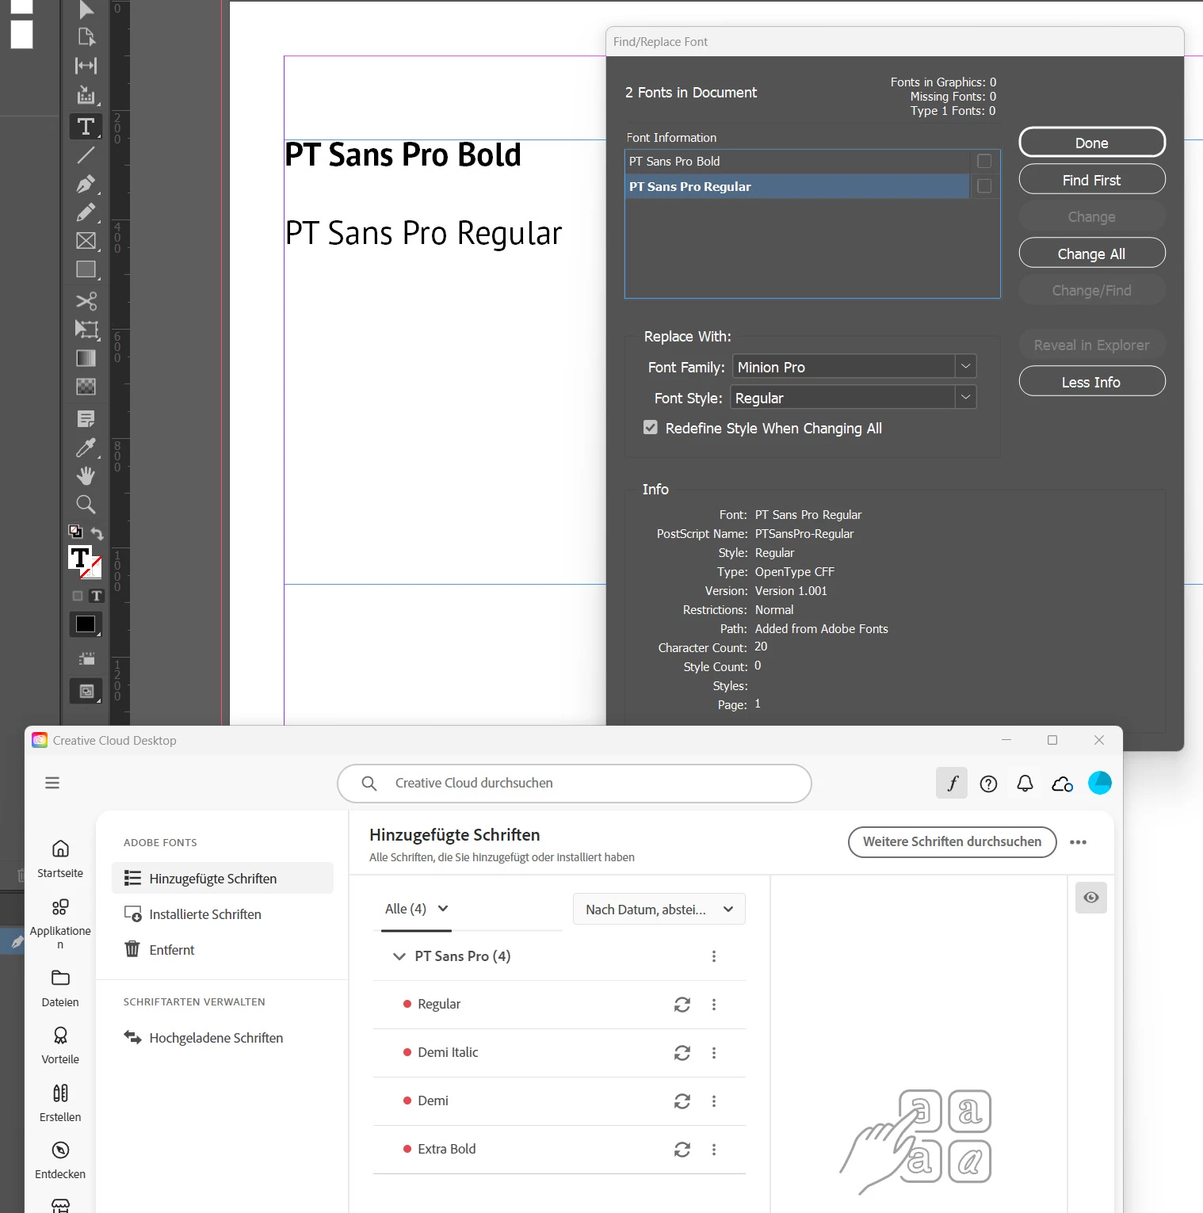Toggle formatting affects text button
The width and height of the screenshot is (1203, 1213).
97,596
